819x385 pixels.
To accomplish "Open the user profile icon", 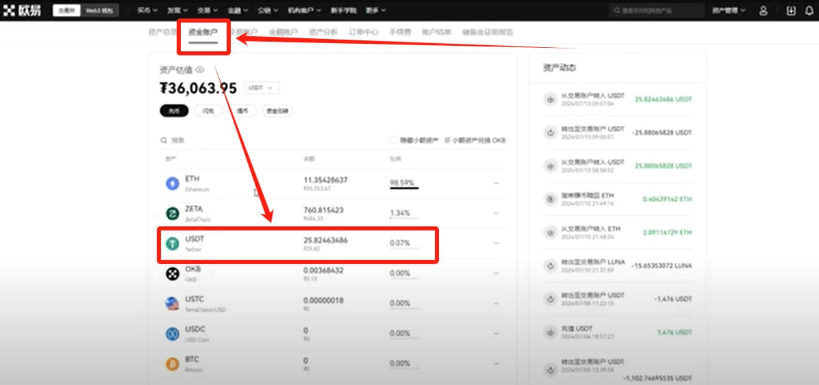I will pos(763,10).
